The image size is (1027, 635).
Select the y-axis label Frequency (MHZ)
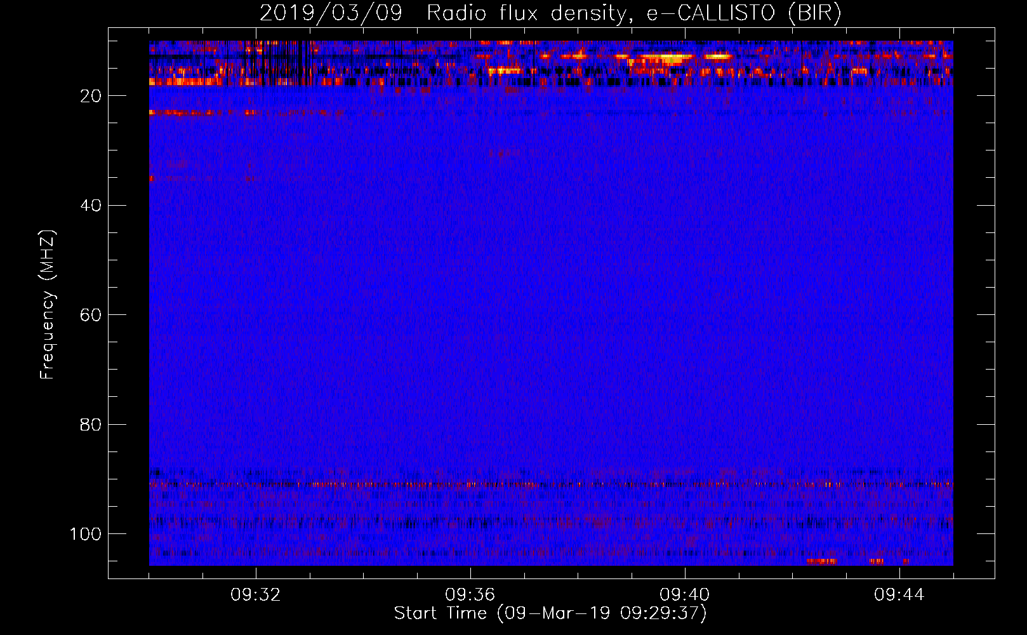tap(48, 305)
